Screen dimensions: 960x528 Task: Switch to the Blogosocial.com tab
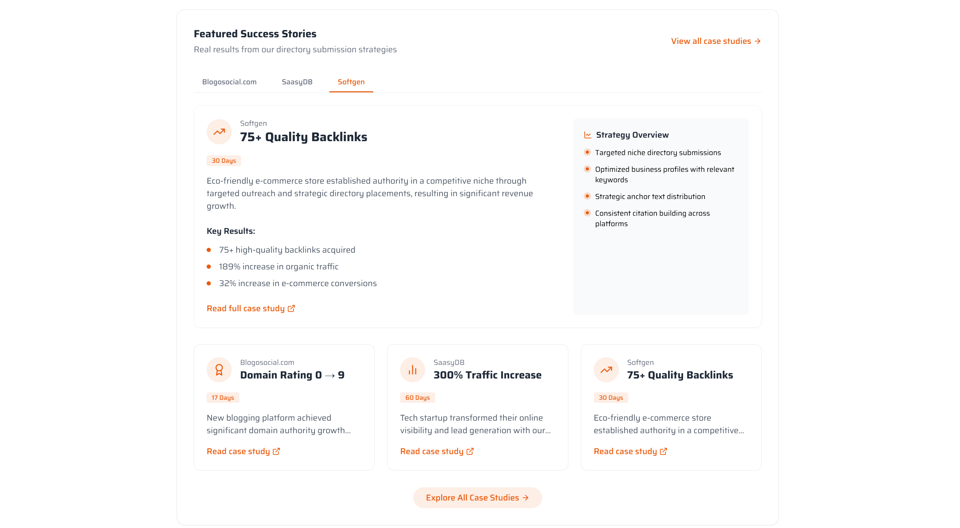229,82
